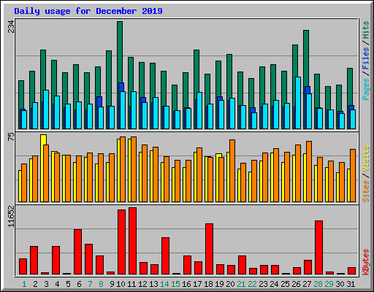Click day 31 on the x-axis
This screenshot has width=374, height=292.
tap(351, 284)
